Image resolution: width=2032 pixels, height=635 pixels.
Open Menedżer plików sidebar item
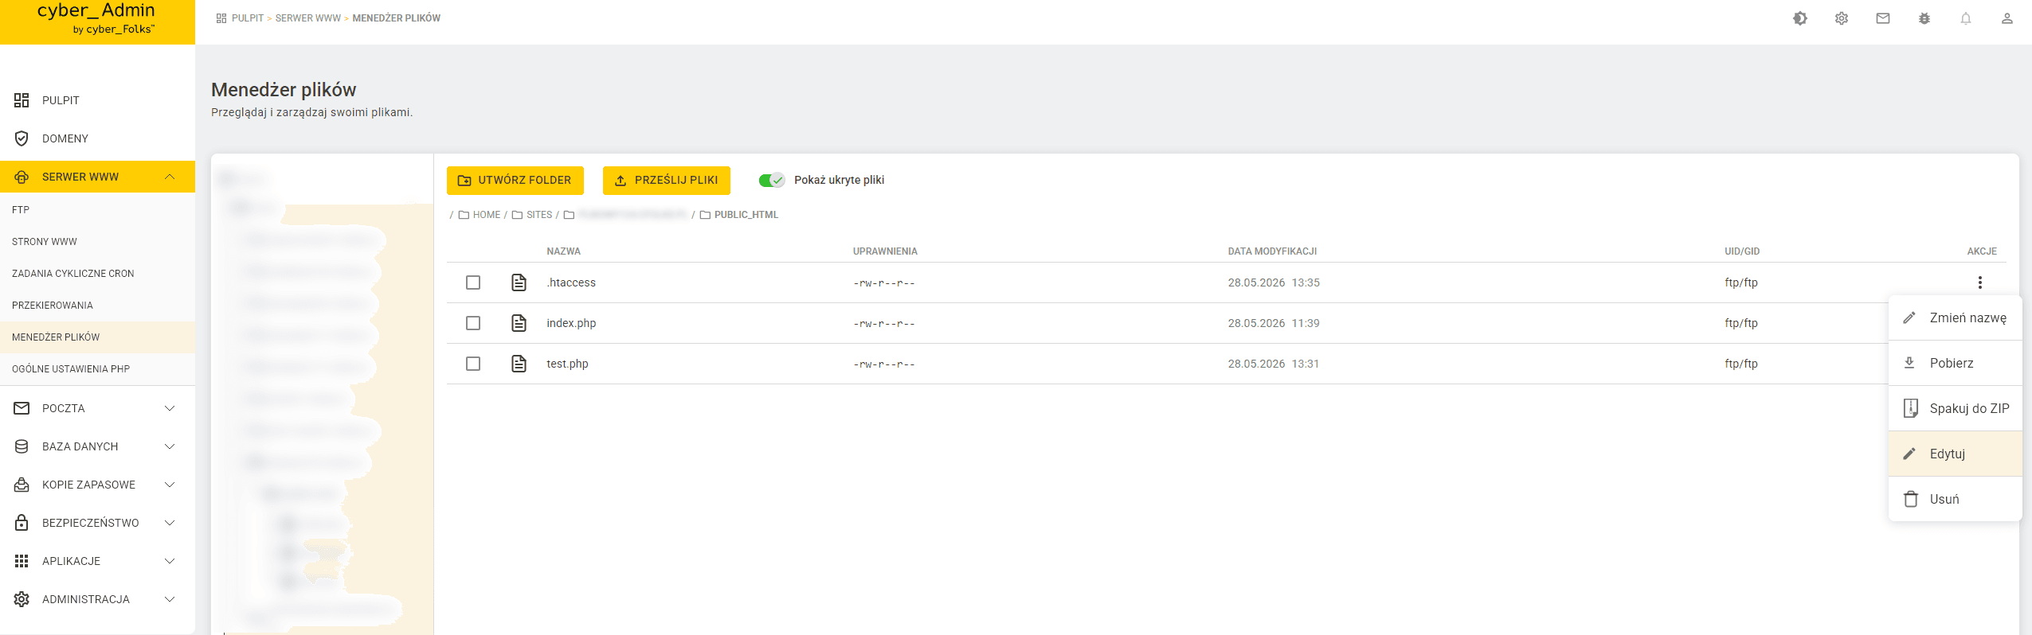[97, 337]
